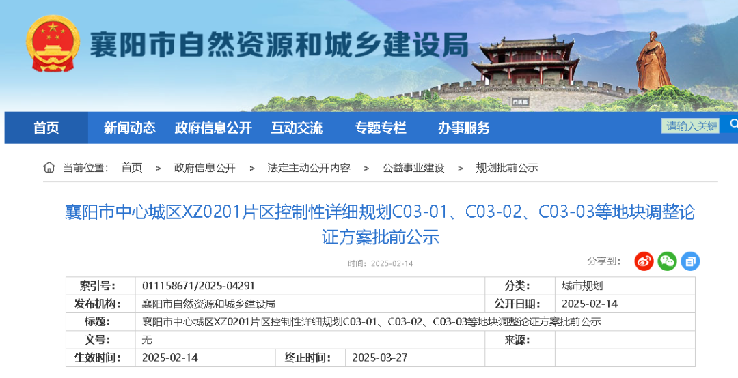The image size is (738, 378).
Task: Click the search magnifier icon
Action: [x=733, y=124]
